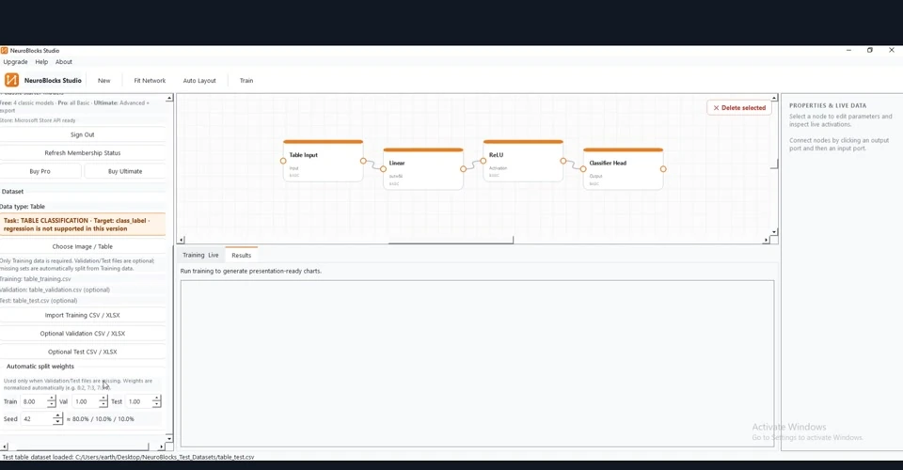903x470 pixels.
Task: Open the About menu
Action: tap(64, 62)
